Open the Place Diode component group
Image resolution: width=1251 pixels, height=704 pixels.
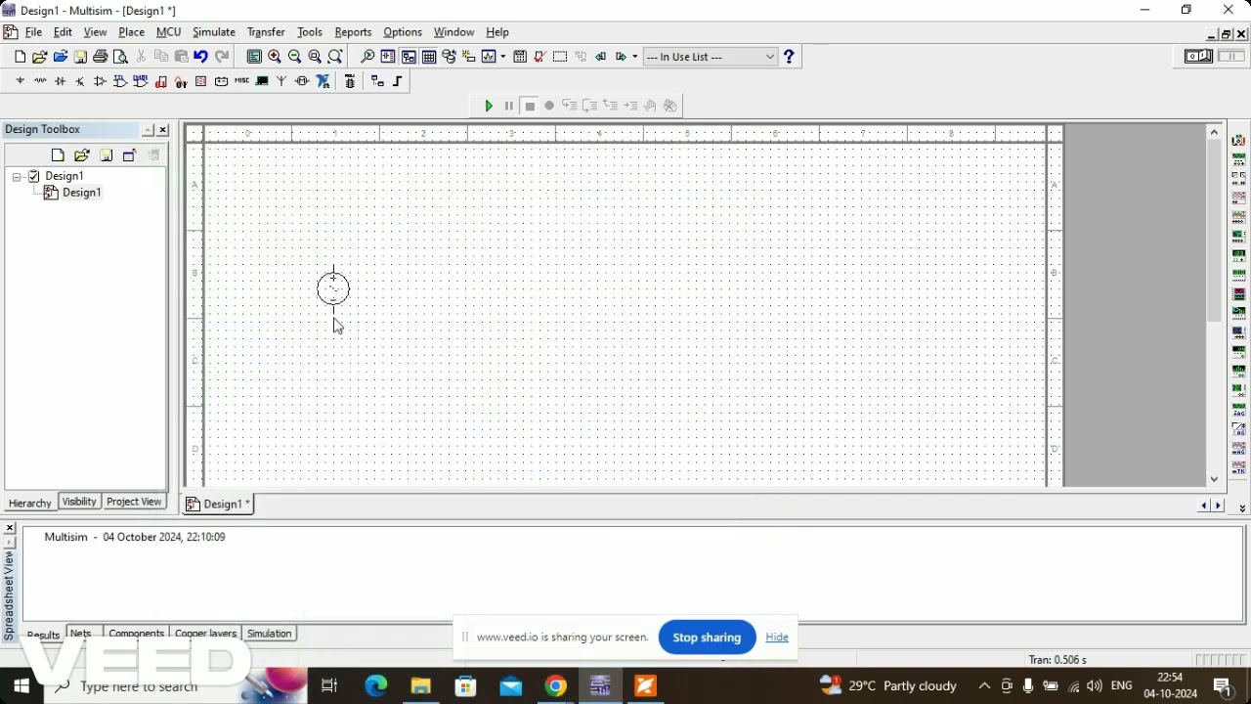point(61,81)
